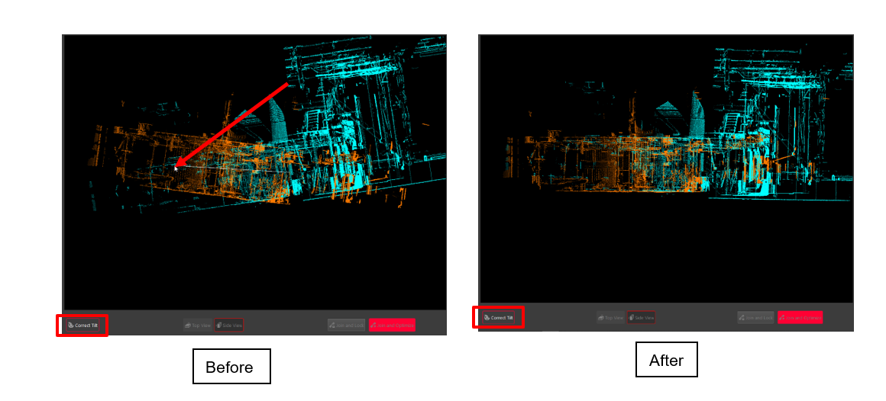
Task: Choose Side View in the After panel
Action: tap(642, 317)
